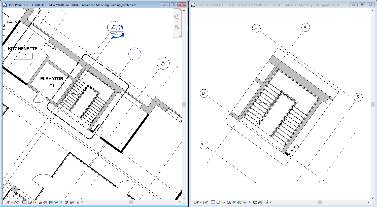Toggle Sun Path in left window
The height and width of the screenshot is (207, 377).
35,202
